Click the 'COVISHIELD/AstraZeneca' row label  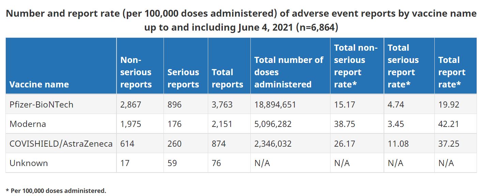click(x=61, y=144)
